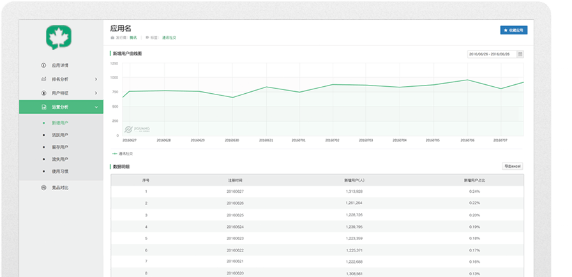Viewport: 572px width, 277px height.
Task: Click the 排名分析 chart icon in sidebar
Action: pos(43,79)
